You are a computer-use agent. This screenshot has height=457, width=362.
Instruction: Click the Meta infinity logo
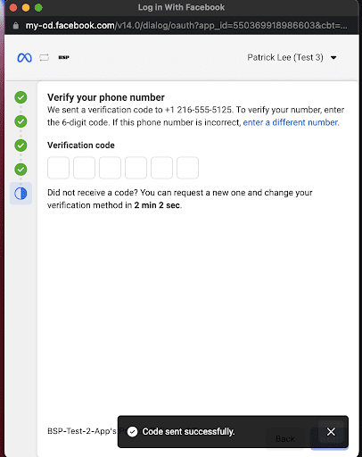[x=24, y=57]
